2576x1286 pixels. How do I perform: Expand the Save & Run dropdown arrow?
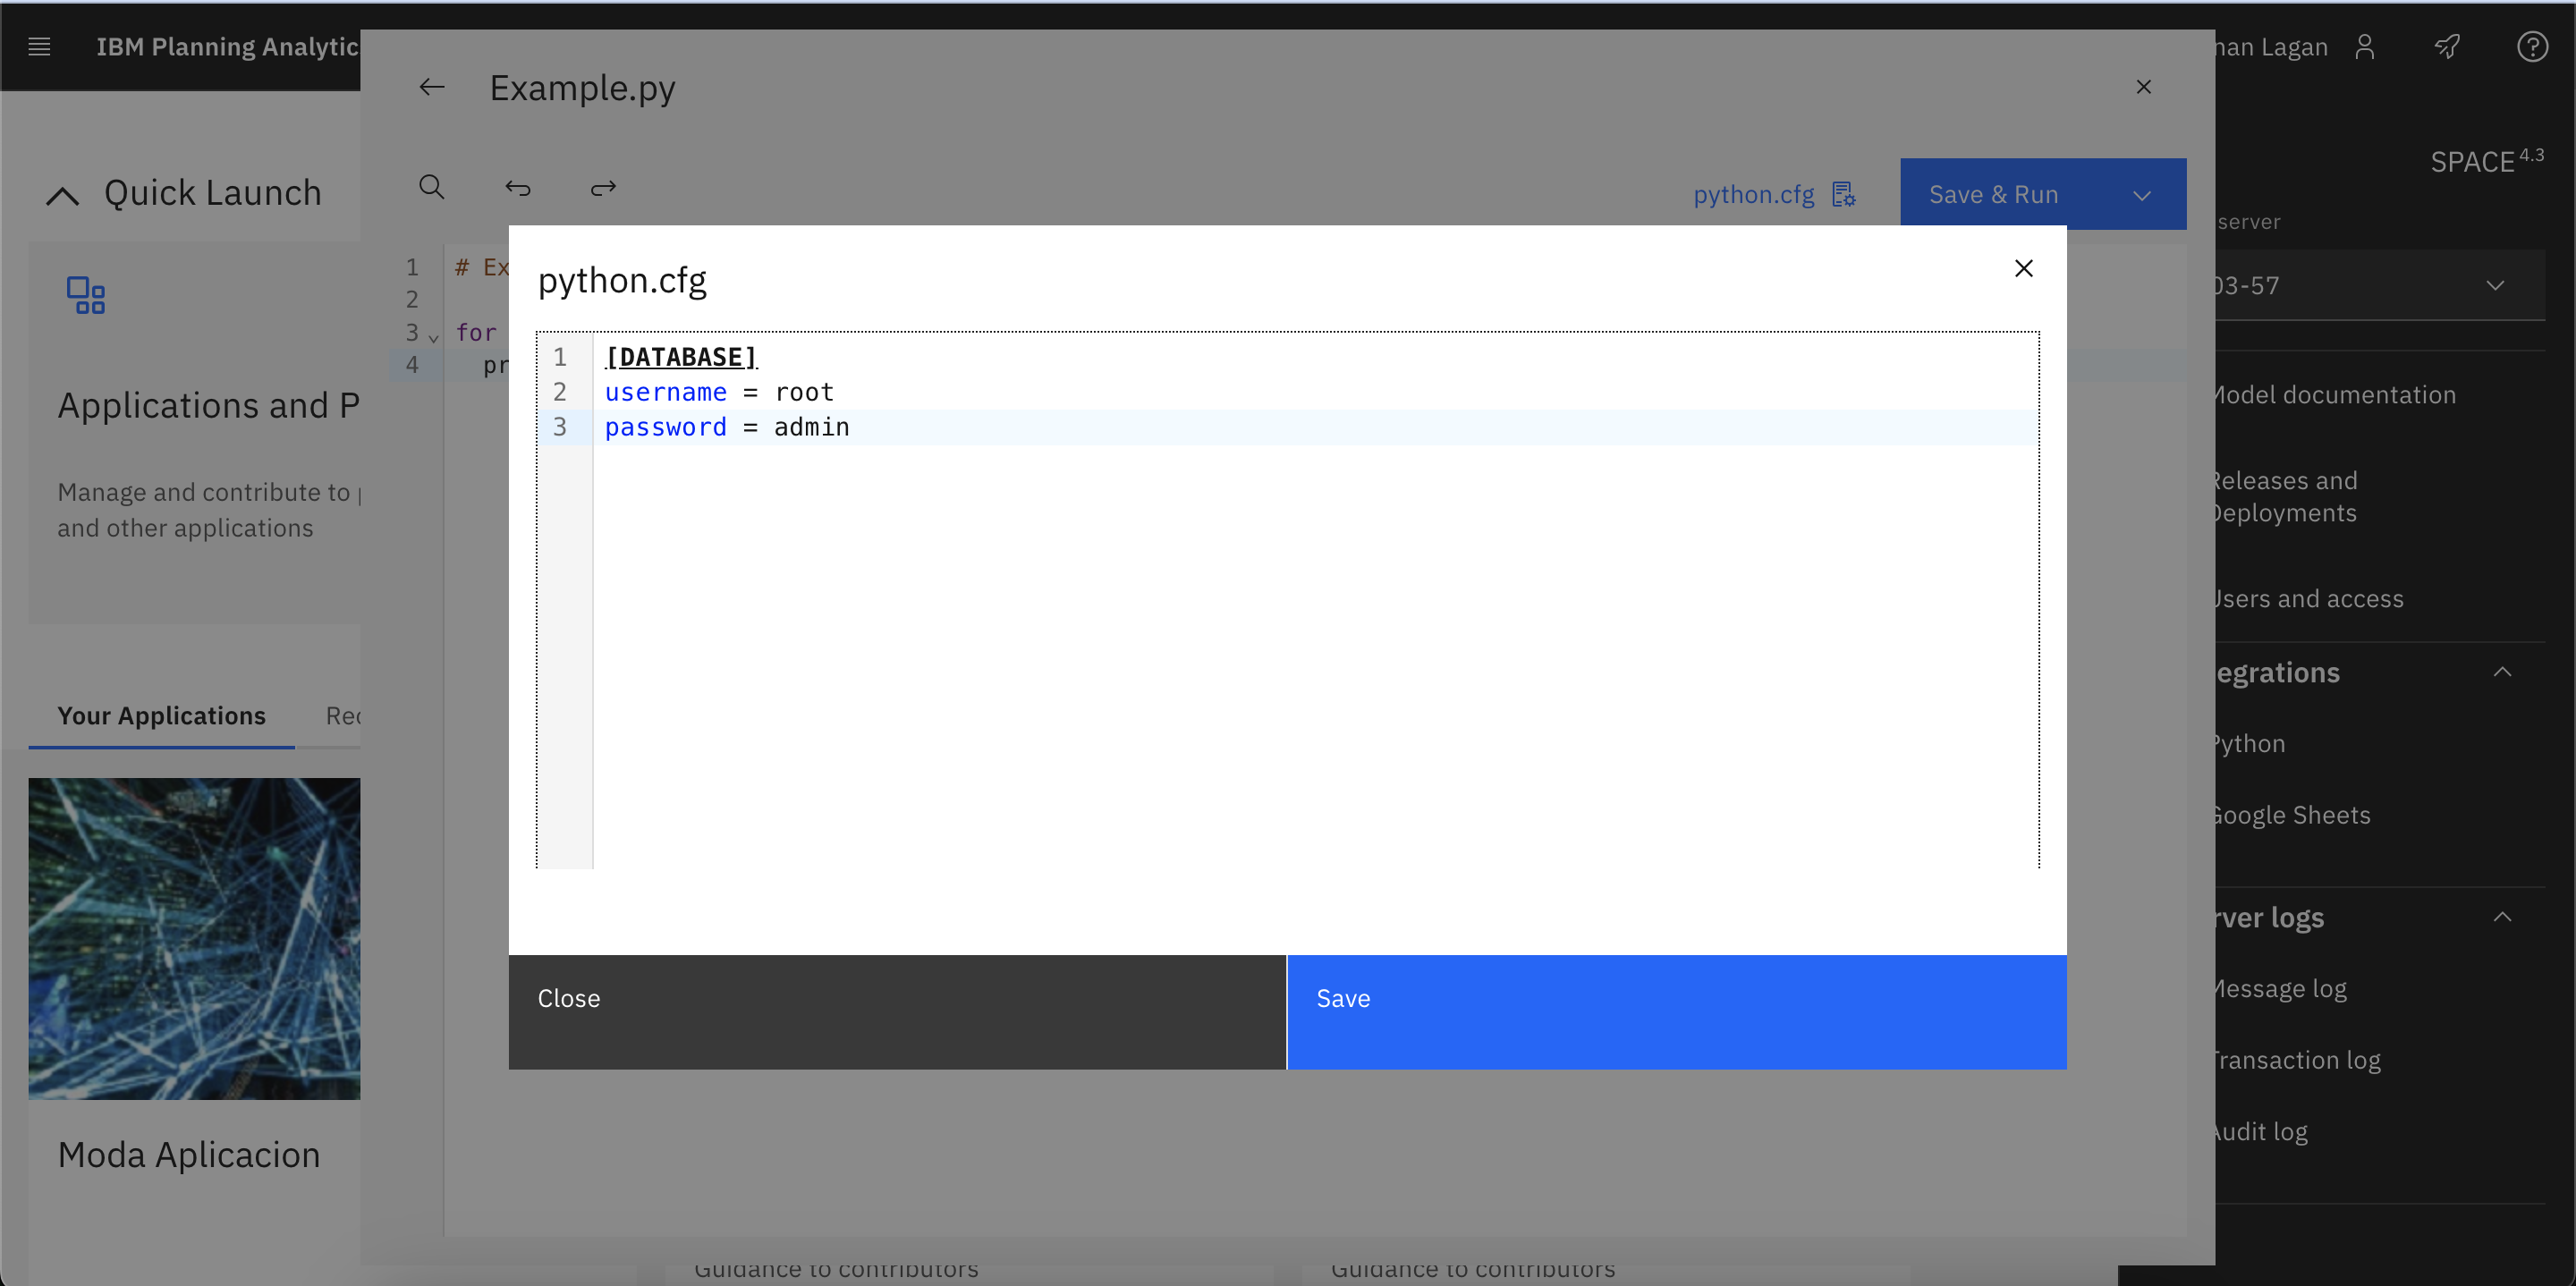[x=2146, y=194]
